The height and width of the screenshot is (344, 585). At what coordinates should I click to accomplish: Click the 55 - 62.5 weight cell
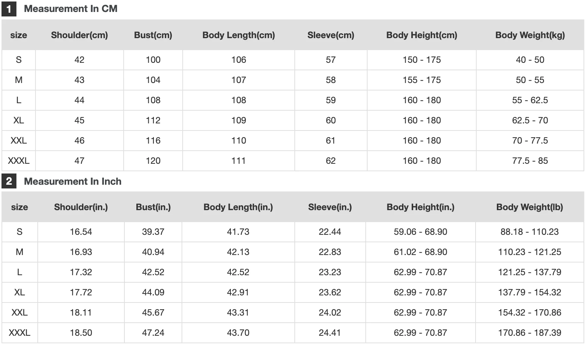click(x=530, y=100)
